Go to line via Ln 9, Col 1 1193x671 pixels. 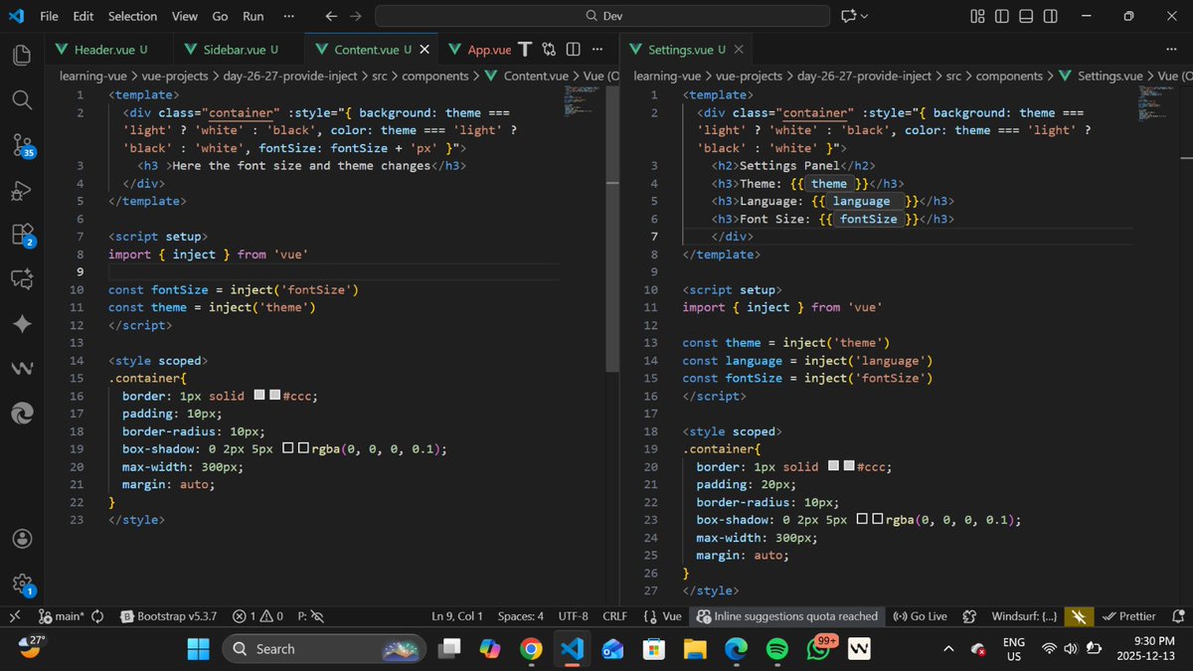(457, 616)
